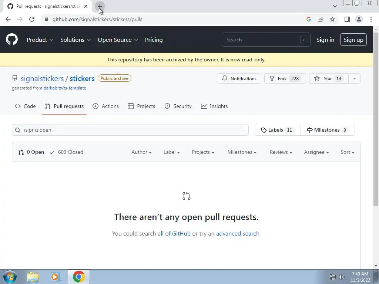Follow the all of GitHub link
Image resolution: width=379 pixels, height=284 pixels.
pos(174,234)
